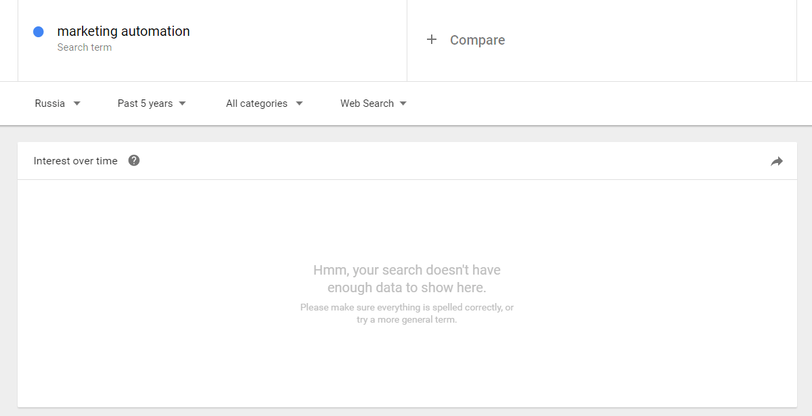Click the share arrow icon
This screenshot has width=812, height=416.
click(776, 161)
